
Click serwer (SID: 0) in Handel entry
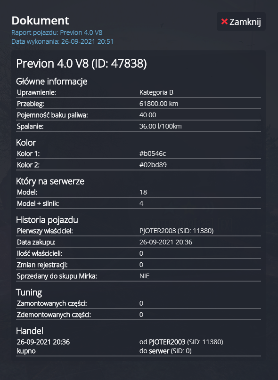click(170, 351)
